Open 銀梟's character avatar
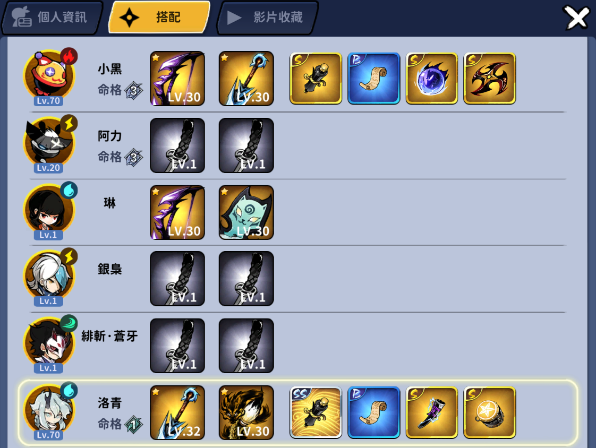This screenshot has height=448, width=596. (x=49, y=277)
